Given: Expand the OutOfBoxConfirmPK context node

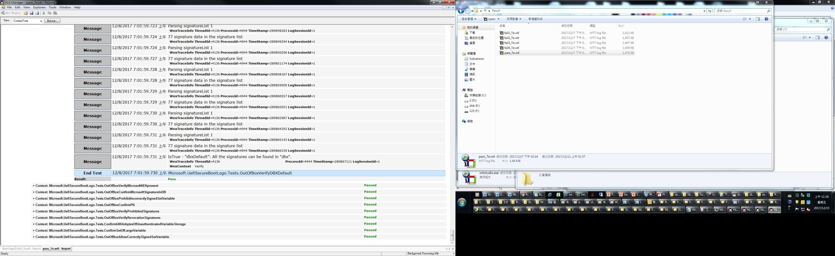Looking at the screenshot, I should coord(34,205).
